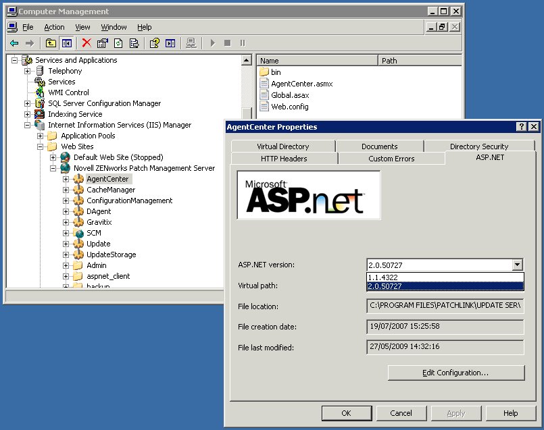
Task: Collapse the Web Sites node
Action: point(41,146)
